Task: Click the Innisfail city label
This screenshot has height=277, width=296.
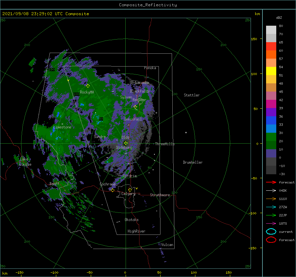Action: pyautogui.click(x=133, y=119)
